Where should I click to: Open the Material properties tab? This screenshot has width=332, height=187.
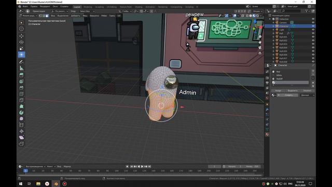click(x=267, y=135)
